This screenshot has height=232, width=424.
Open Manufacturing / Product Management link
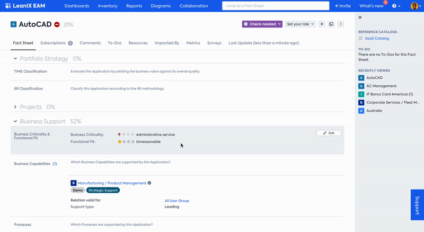click(x=112, y=183)
